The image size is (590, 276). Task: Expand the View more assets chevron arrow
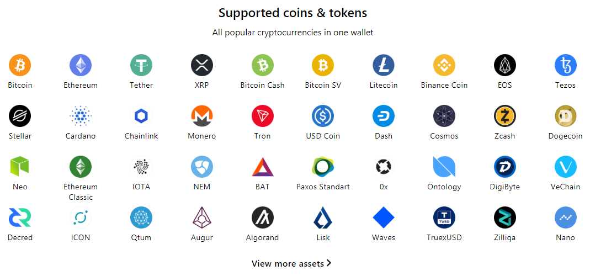[329, 263]
